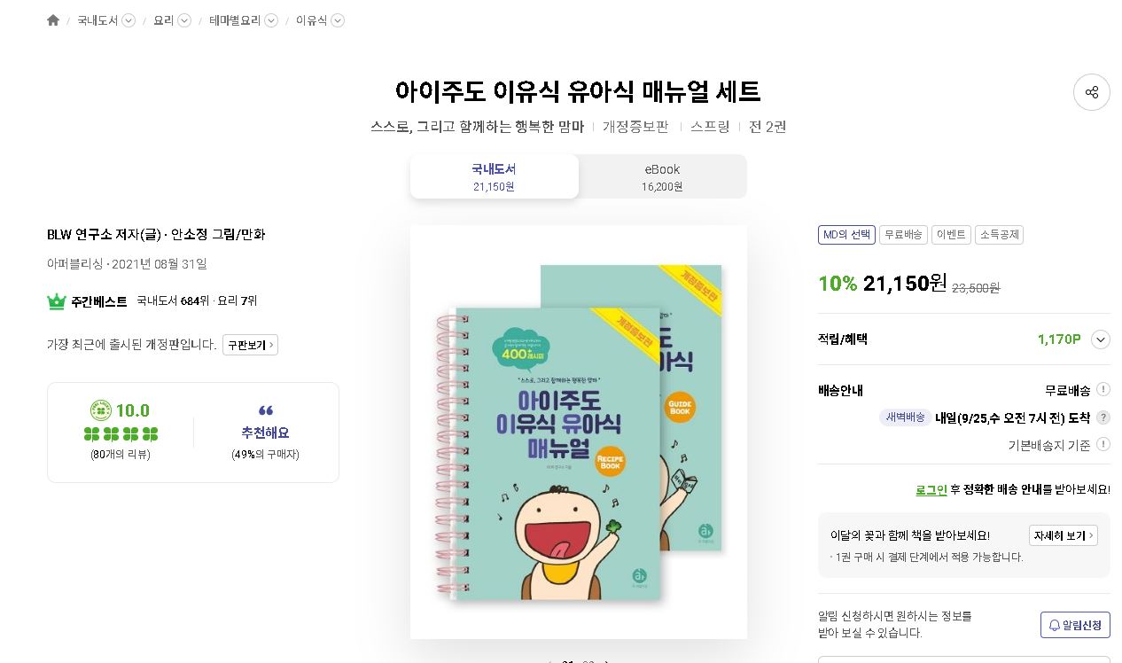This screenshot has height=663, width=1122.
Task: Click the 구판보기 button
Action: (x=250, y=345)
